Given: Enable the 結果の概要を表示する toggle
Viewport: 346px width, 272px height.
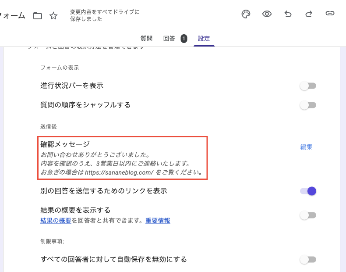Looking at the screenshot, I should click(308, 215).
